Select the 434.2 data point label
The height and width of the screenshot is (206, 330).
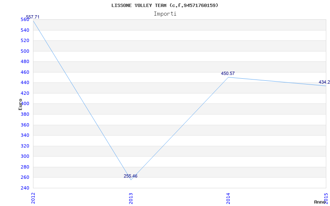[324, 82]
